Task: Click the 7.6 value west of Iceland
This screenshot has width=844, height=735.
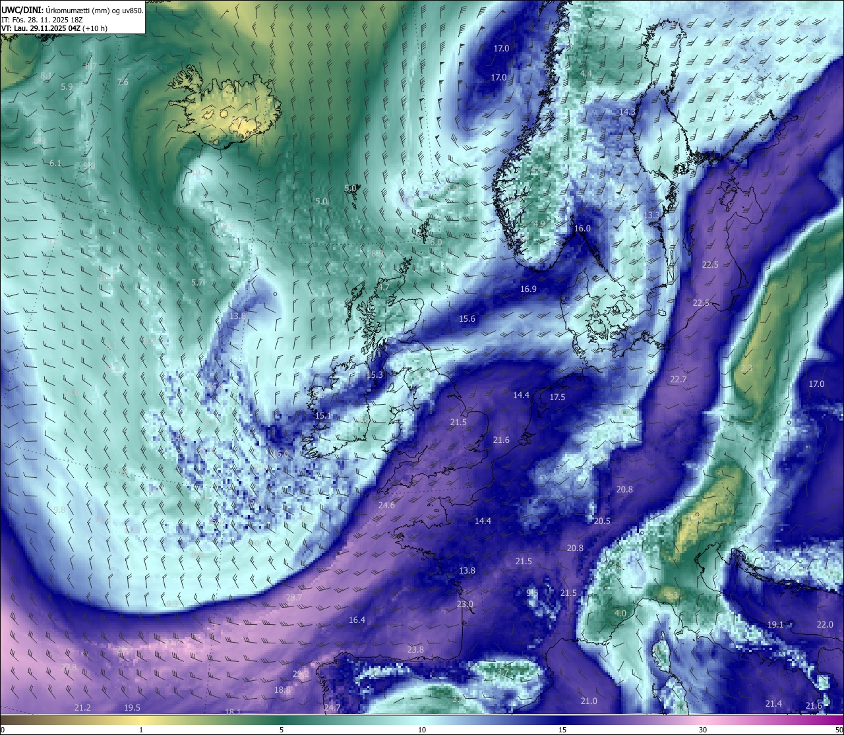Action: point(123,82)
